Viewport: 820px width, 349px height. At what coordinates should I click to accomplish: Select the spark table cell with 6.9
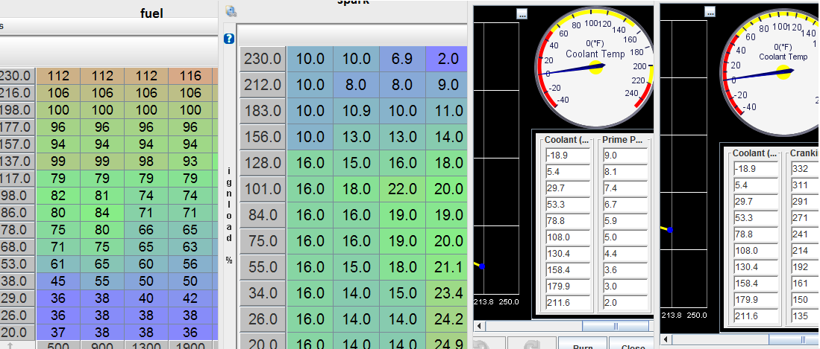[401, 58]
